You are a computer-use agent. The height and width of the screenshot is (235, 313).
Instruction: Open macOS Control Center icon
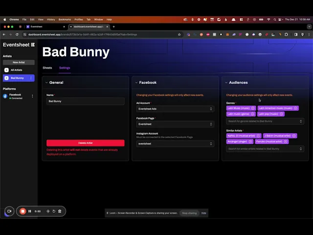point(280,20)
